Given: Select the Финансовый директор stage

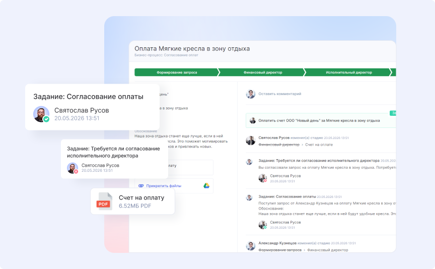Looking at the screenshot, I should click(263, 73).
